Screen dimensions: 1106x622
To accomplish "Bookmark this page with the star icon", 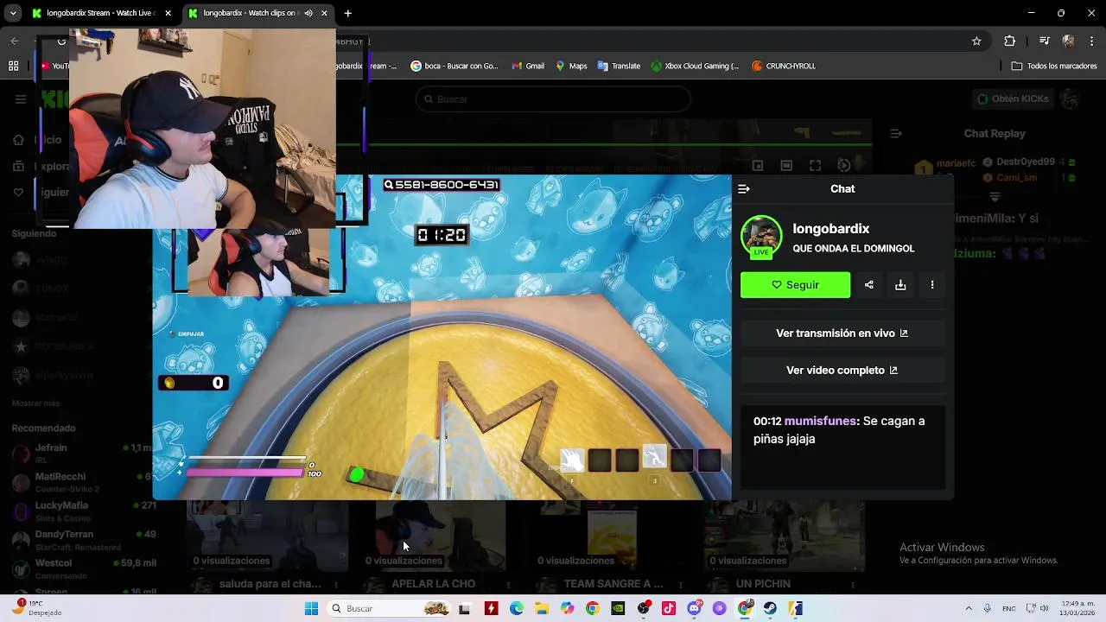I will 976,41.
